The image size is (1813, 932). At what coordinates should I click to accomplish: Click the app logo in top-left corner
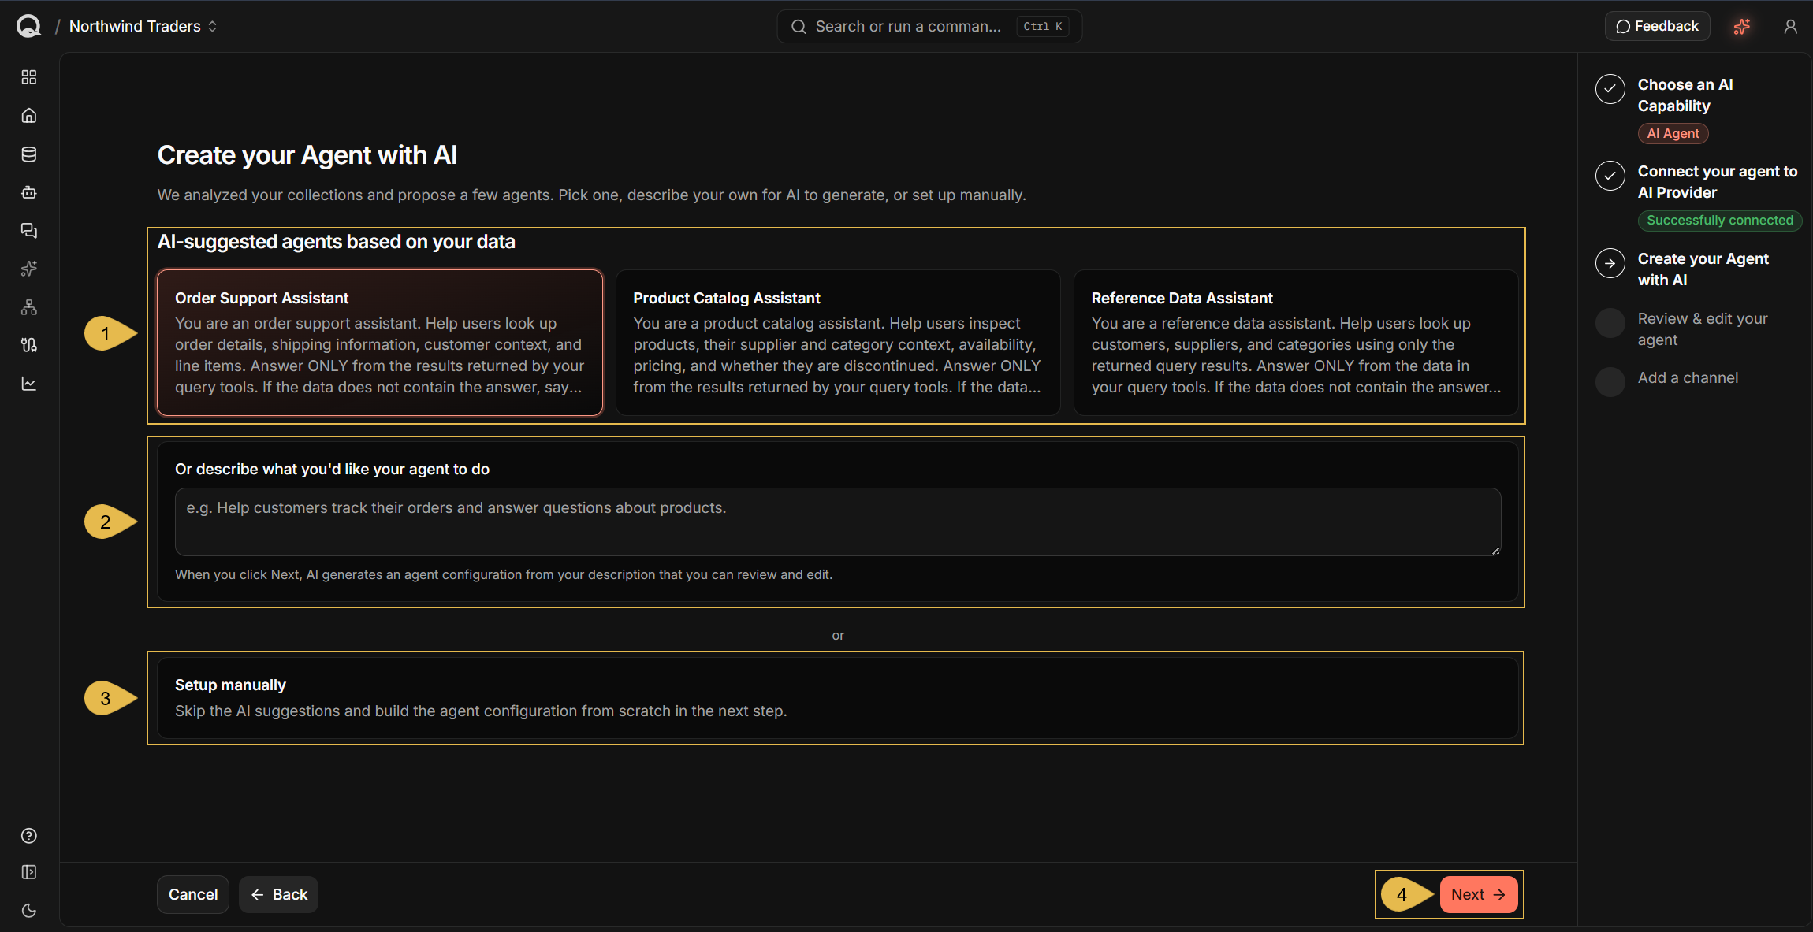coord(28,26)
